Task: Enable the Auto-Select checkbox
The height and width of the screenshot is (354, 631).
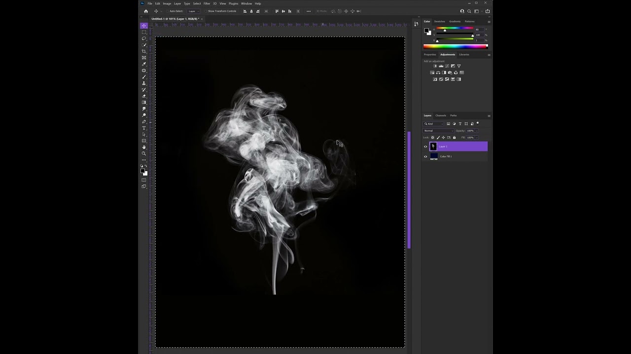Action: pyautogui.click(x=168, y=11)
